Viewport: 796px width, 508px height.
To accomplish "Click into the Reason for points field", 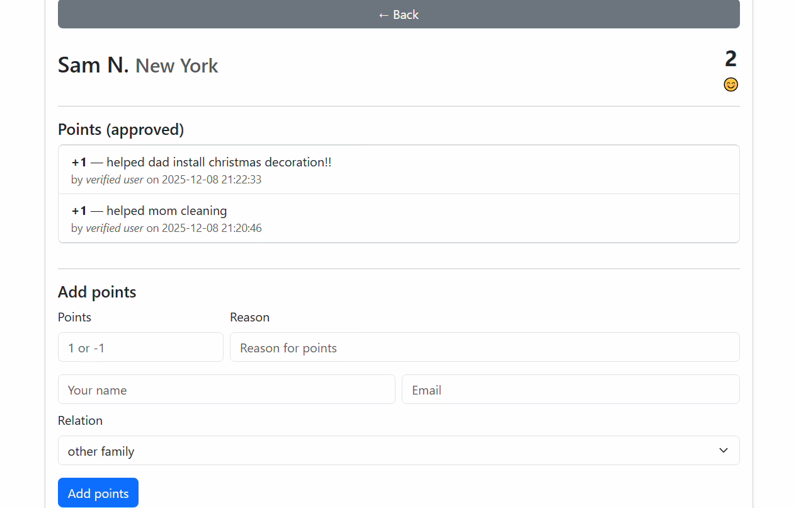I will coord(484,347).
